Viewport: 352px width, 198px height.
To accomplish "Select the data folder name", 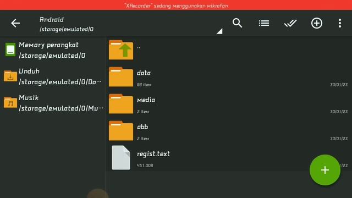I will 144,73.
